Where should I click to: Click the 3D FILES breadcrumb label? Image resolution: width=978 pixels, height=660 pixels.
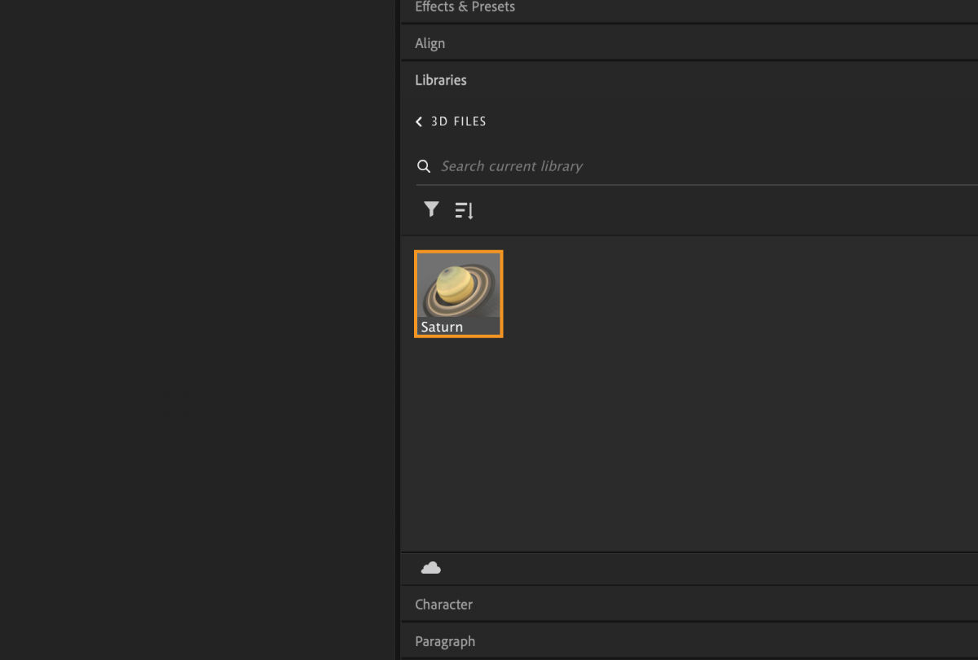458,121
